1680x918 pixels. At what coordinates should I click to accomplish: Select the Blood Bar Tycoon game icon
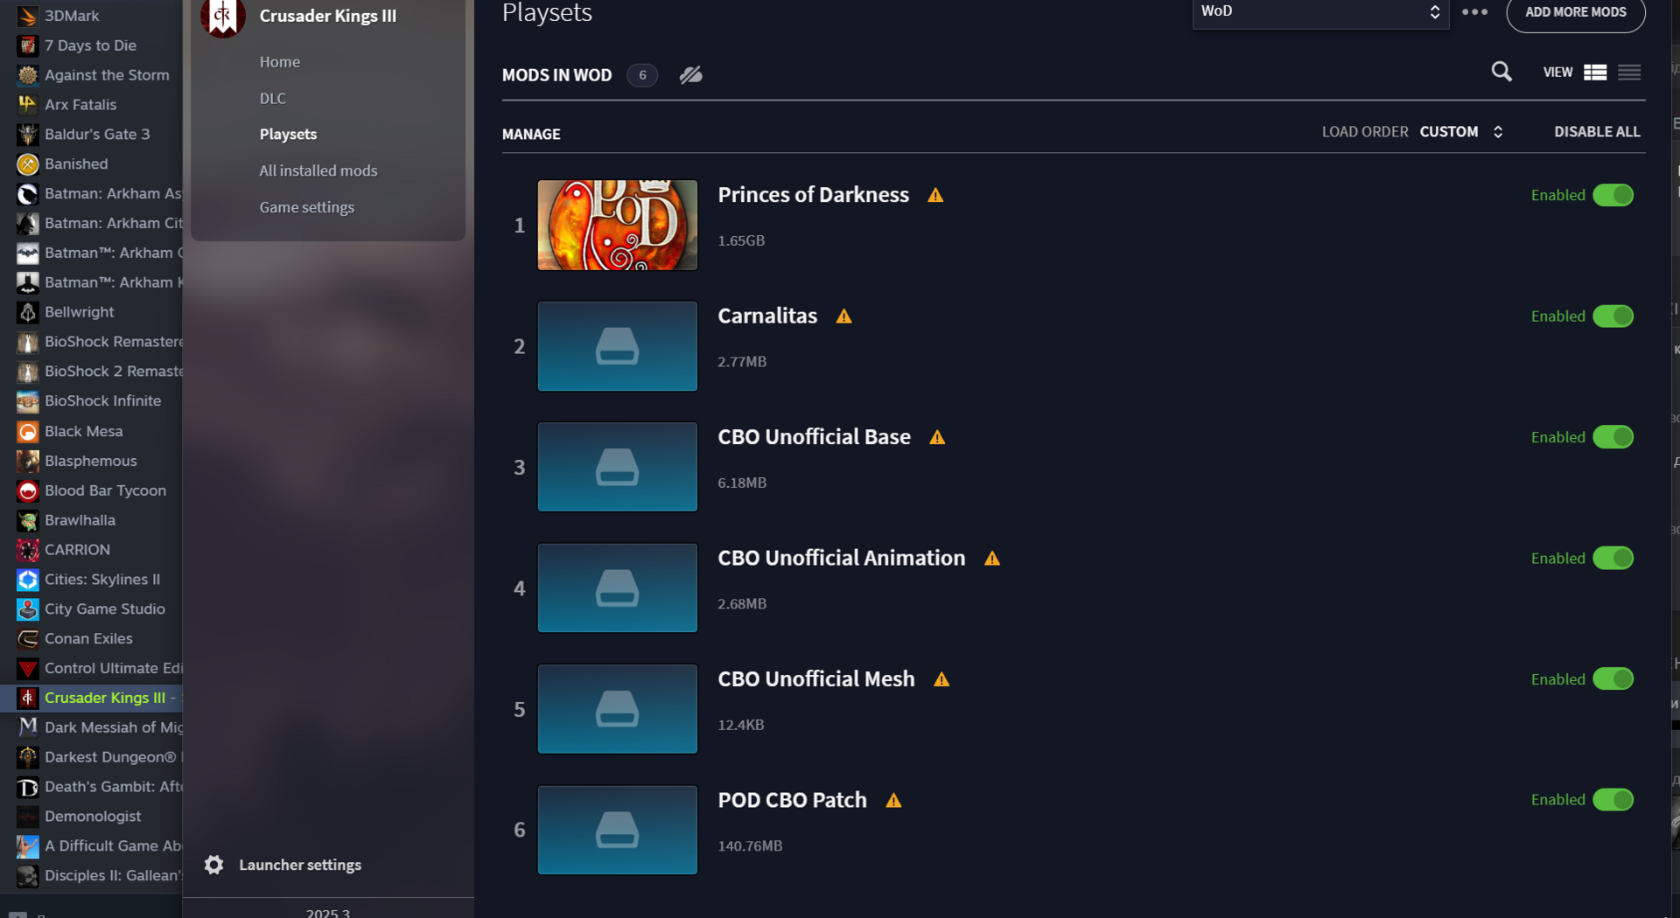28,491
